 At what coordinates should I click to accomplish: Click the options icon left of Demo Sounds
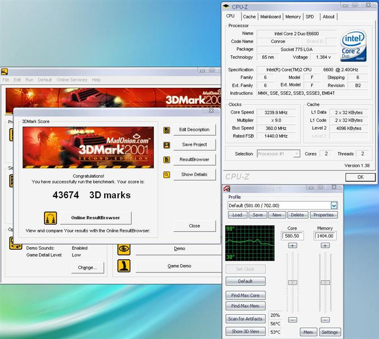(16, 243)
